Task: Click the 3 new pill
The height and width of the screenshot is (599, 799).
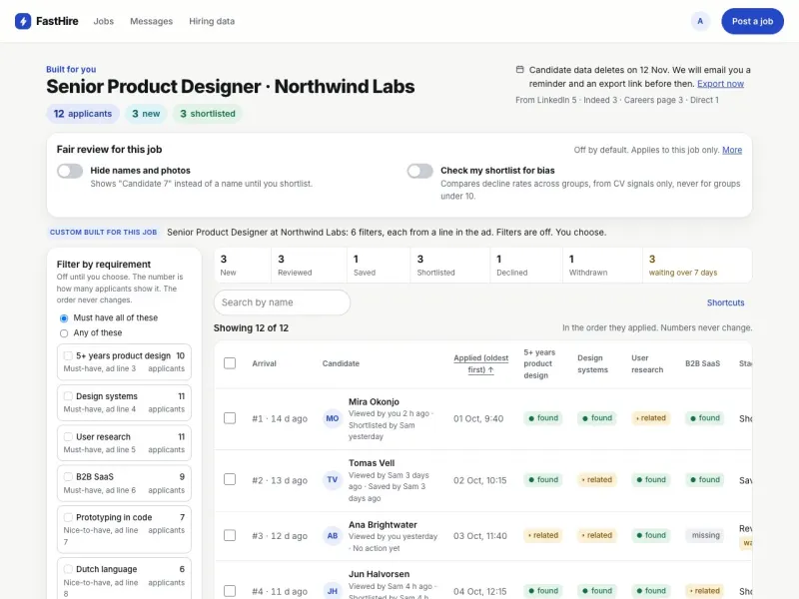Action: [x=146, y=114]
